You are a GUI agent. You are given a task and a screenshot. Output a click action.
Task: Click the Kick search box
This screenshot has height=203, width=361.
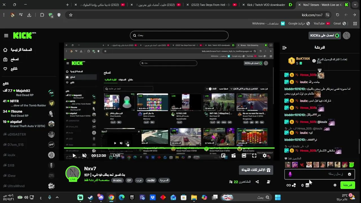click(179, 36)
